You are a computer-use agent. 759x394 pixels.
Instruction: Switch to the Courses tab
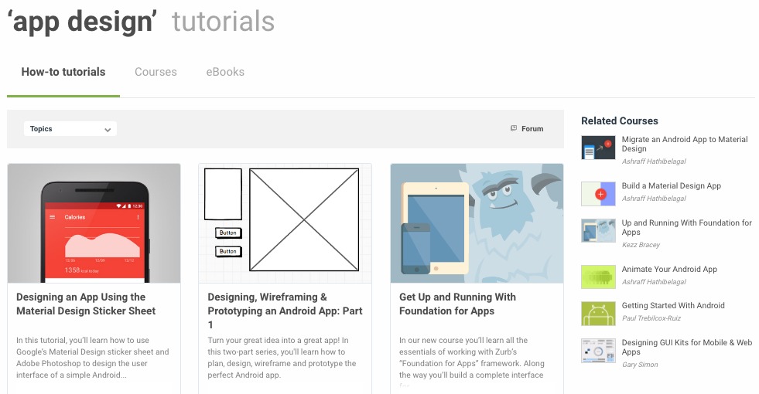[x=156, y=72]
